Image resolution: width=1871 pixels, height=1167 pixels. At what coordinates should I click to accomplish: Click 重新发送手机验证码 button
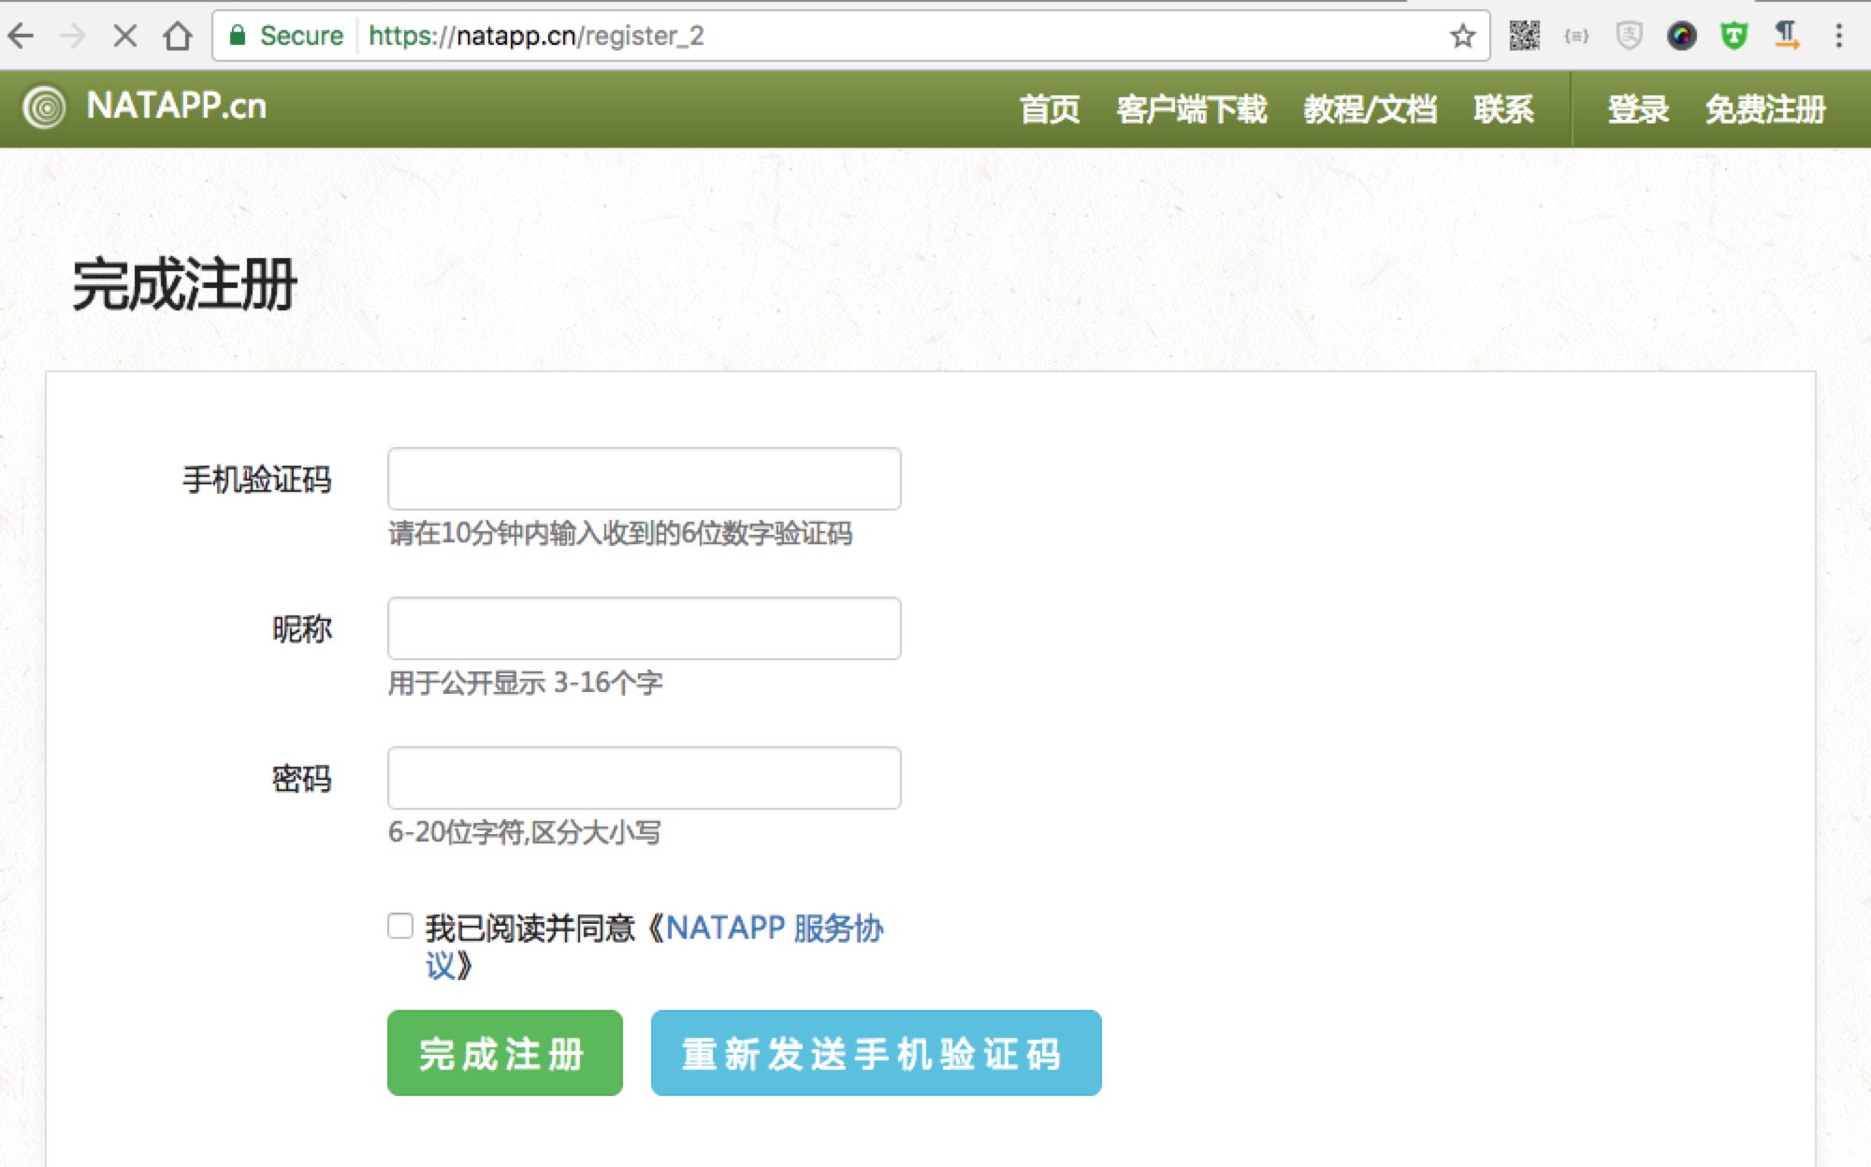pos(876,1053)
